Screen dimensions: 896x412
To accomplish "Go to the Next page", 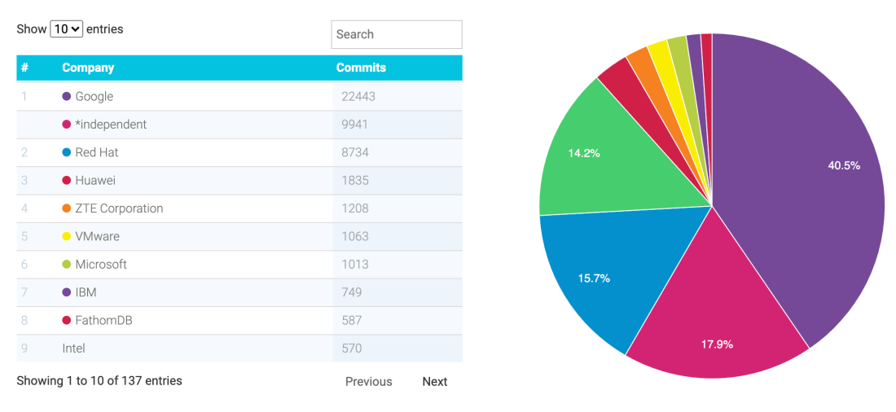I will tap(434, 381).
